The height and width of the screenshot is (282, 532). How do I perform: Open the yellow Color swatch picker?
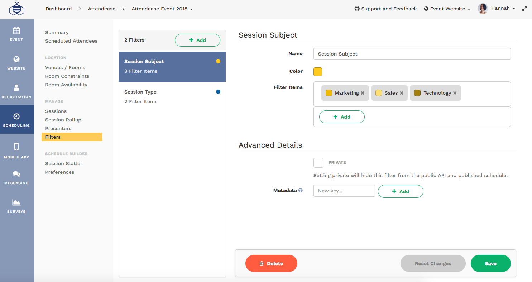tap(318, 71)
